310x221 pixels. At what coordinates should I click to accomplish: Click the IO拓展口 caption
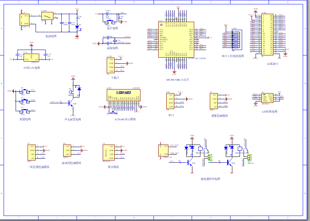(x=273, y=64)
